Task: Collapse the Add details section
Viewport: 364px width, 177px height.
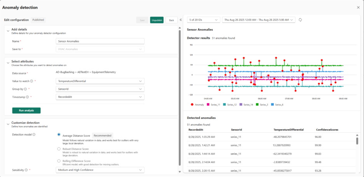Action: tap(8, 29)
